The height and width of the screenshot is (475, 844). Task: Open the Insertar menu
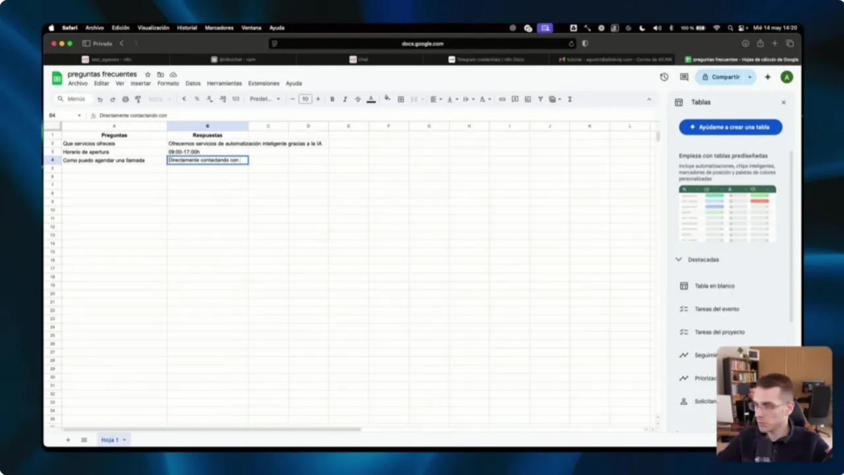pyautogui.click(x=140, y=83)
